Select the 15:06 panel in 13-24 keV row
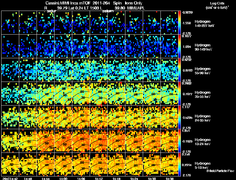The width and height of the screenshot is (236, 180). coord(81,141)
